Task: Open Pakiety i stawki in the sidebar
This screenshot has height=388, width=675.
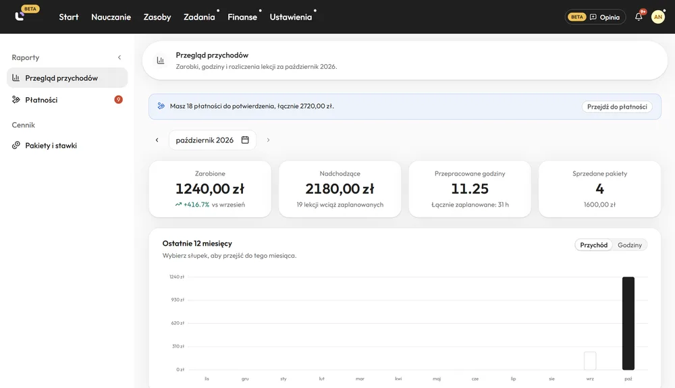Action: (x=67, y=145)
